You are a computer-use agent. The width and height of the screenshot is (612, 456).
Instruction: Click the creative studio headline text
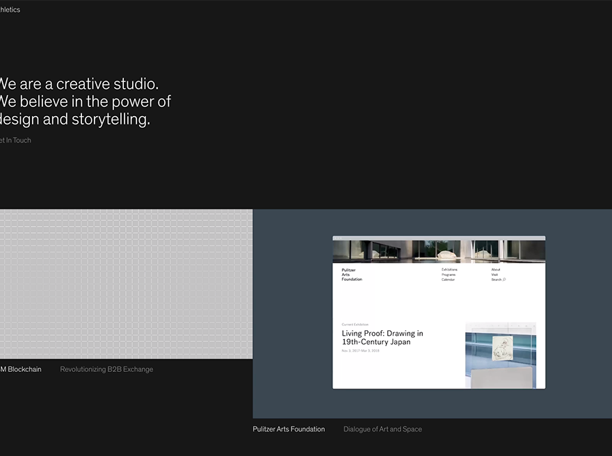85,101
